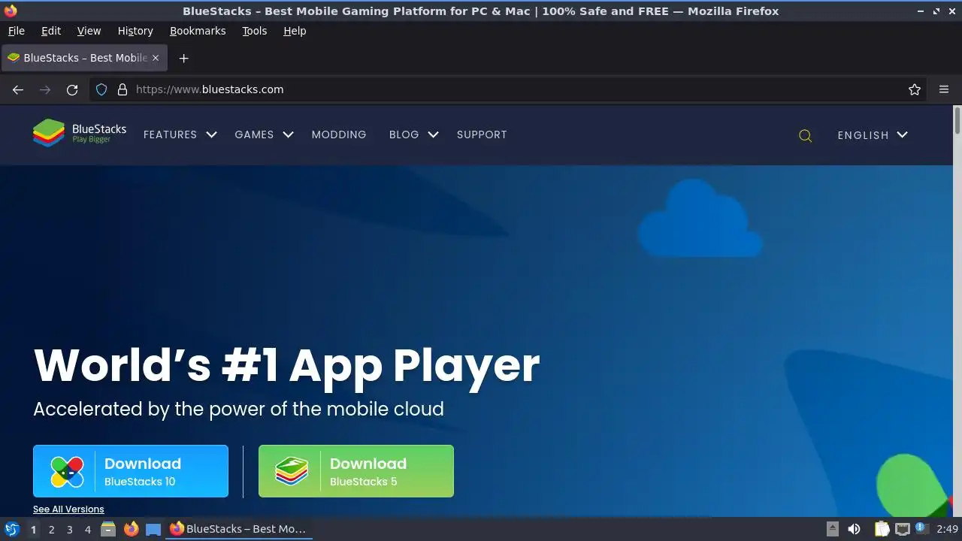Image resolution: width=962 pixels, height=541 pixels.
Task: Click the BlueStacks 5 stacked-layers icon
Action: (x=292, y=472)
